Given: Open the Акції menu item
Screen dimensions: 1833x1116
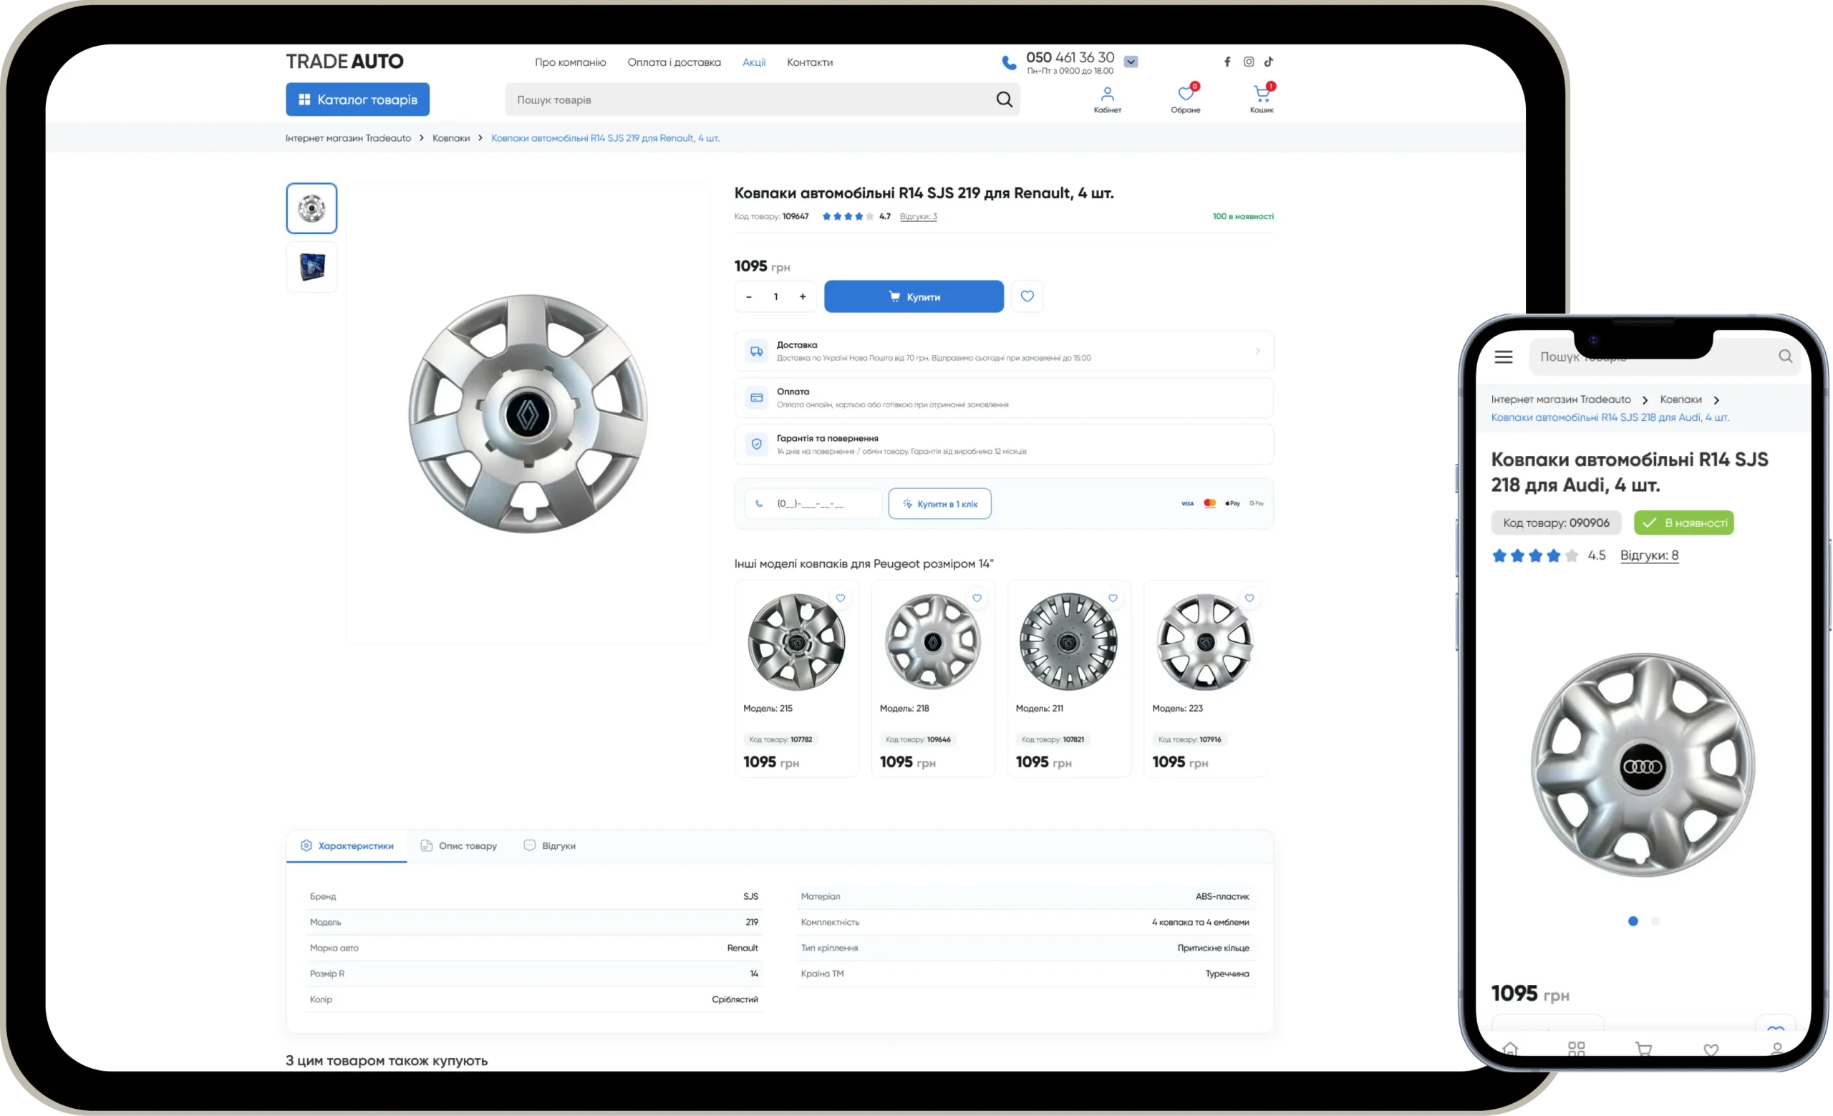Looking at the screenshot, I should 753,62.
